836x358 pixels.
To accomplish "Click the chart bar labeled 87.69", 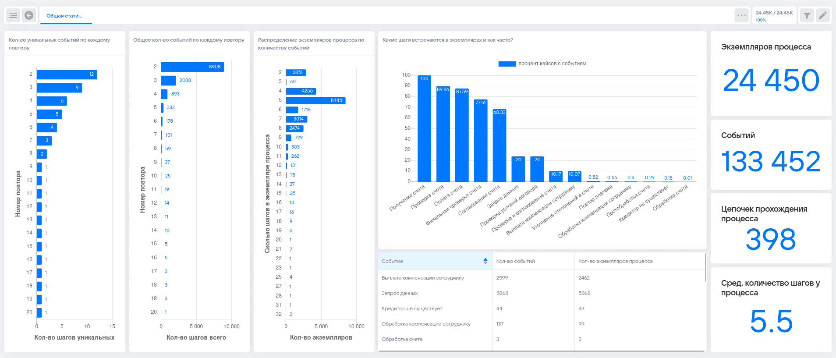I will click(462, 135).
